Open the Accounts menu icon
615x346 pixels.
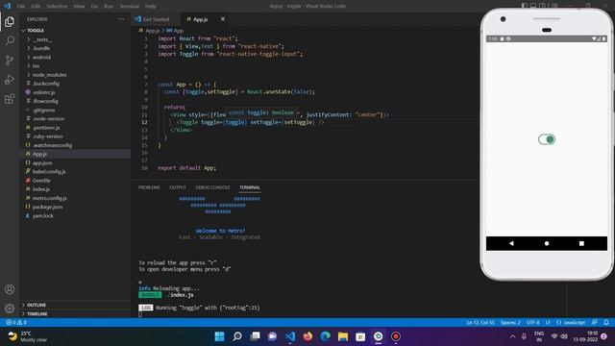10,289
